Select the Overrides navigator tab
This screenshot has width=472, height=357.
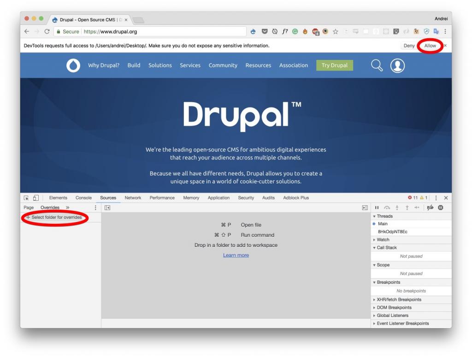50,208
